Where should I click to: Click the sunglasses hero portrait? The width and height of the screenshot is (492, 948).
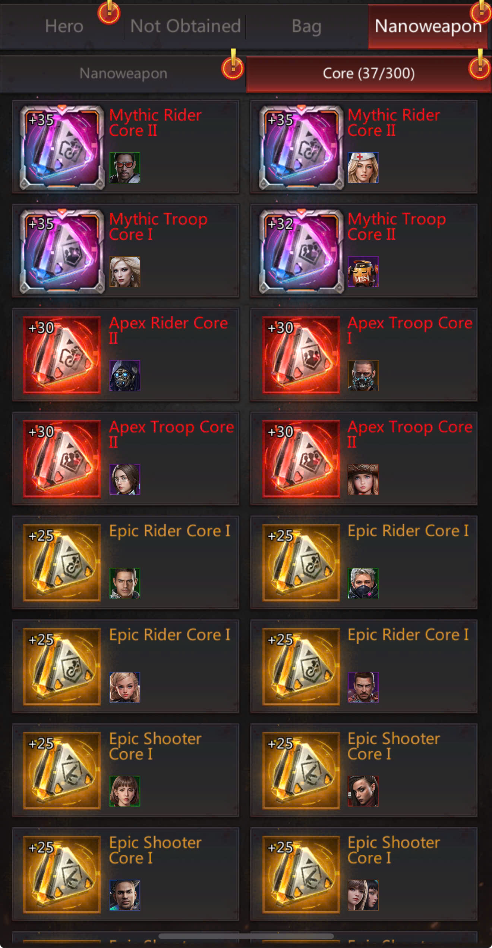(x=124, y=168)
